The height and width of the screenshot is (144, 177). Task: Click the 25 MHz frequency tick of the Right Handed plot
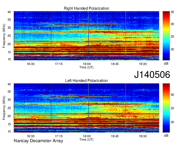click(9, 36)
